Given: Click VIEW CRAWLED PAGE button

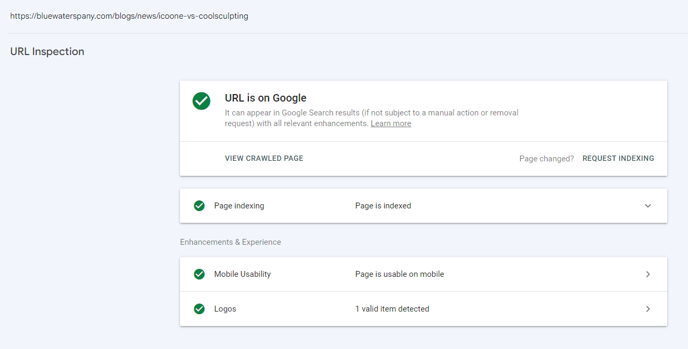Looking at the screenshot, I should (x=264, y=159).
